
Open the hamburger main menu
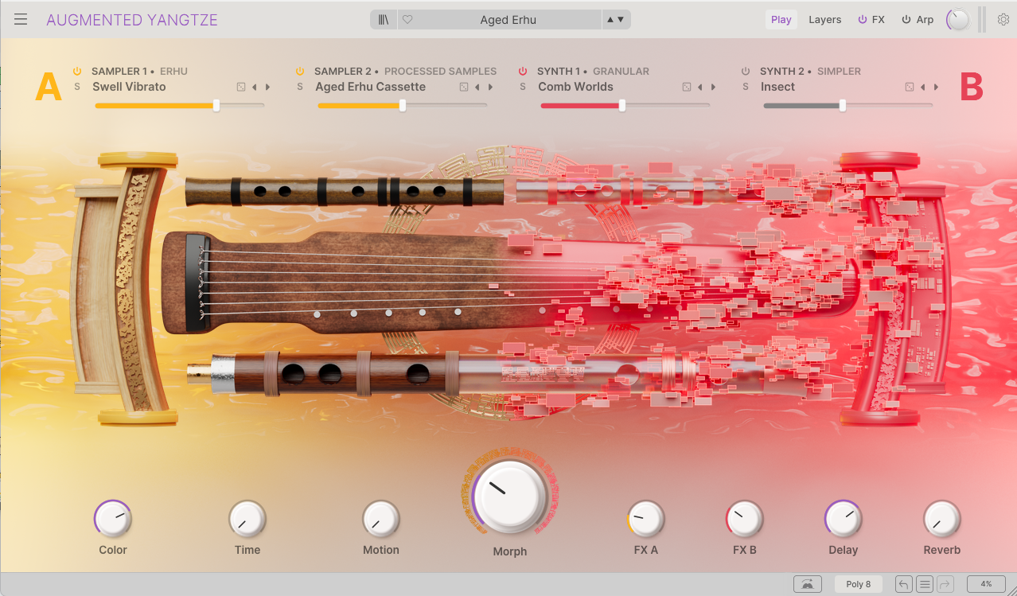coord(21,19)
